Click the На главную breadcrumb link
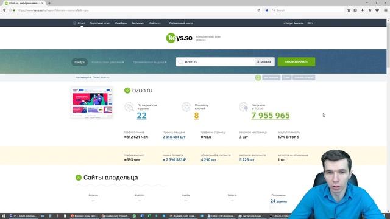The height and width of the screenshot is (219, 390). point(82,77)
